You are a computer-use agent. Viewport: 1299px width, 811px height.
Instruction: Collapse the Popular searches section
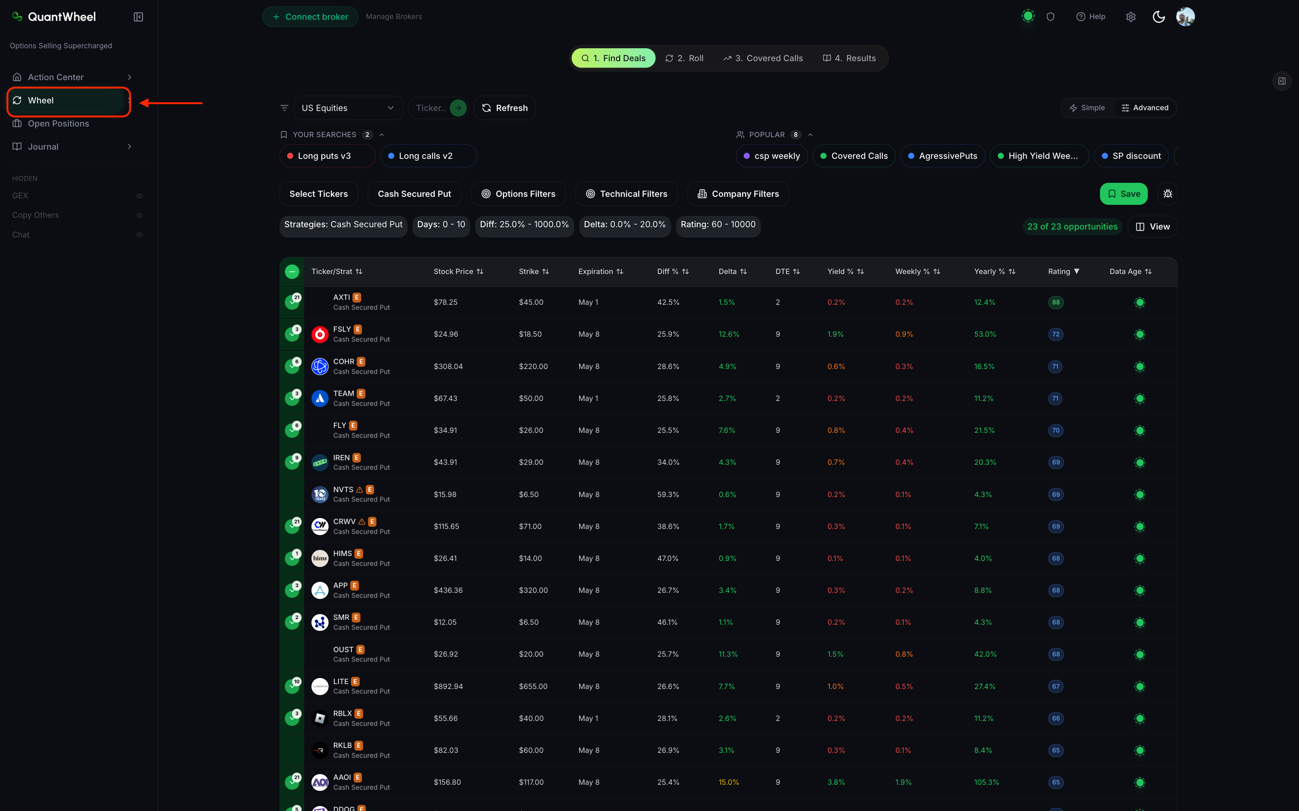click(811, 135)
